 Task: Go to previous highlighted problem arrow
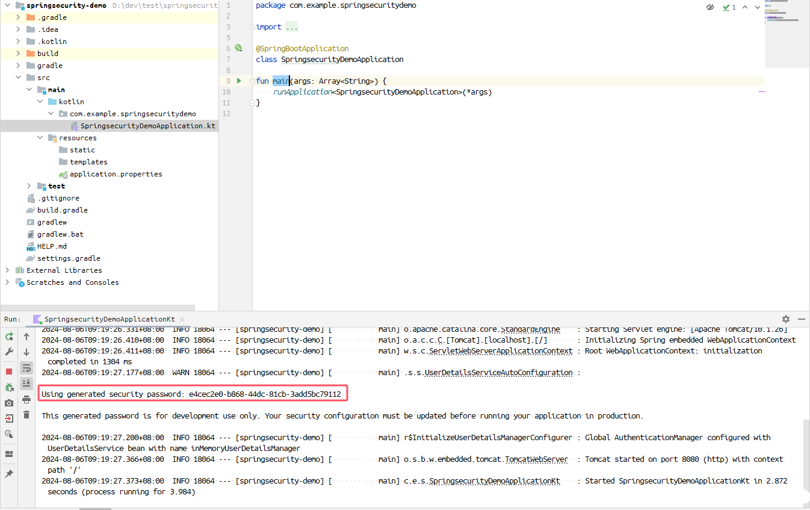745,7
